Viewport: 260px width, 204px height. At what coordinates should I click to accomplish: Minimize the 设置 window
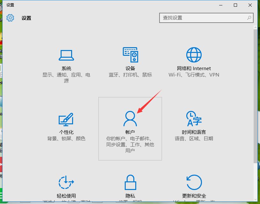pos(221,5)
